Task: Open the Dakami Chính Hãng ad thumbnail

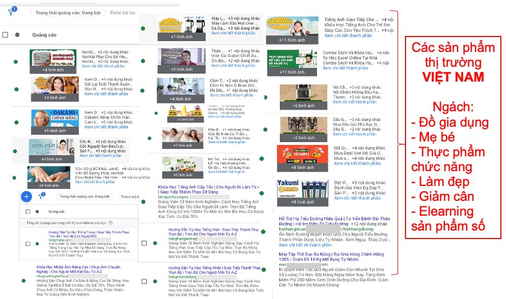Action: pyautogui.click(x=55, y=122)
